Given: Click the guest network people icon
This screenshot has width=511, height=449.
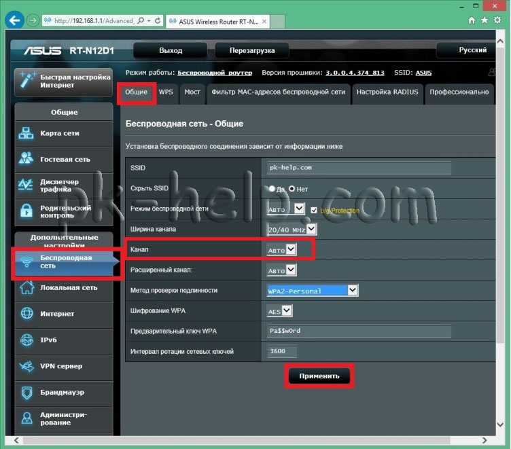Looking at the screenshot, I should (x=26, y=158).
